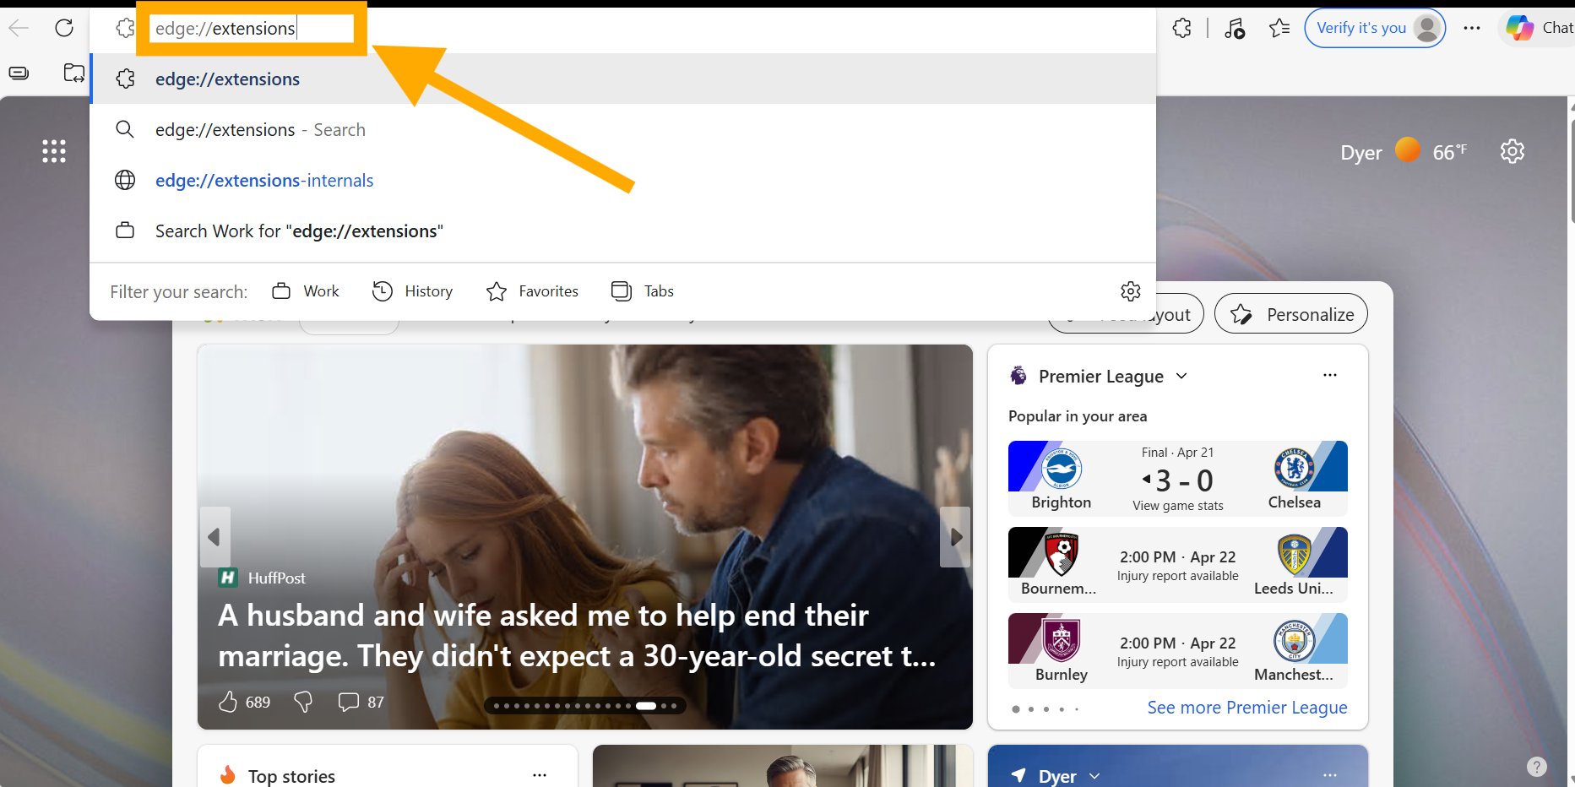The width and height of the screenshot is (1575, 787).
Task: Expand the Dyer location dropdown in weather card
Action: [1095, 776]
